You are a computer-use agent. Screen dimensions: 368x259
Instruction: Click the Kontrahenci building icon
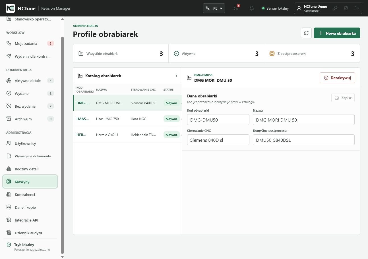tap(9, 195)
